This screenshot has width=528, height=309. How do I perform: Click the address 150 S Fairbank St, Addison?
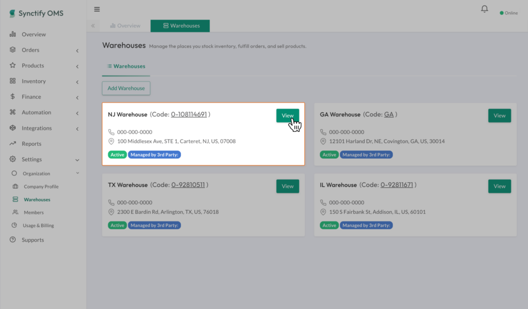tap(377, 212)
